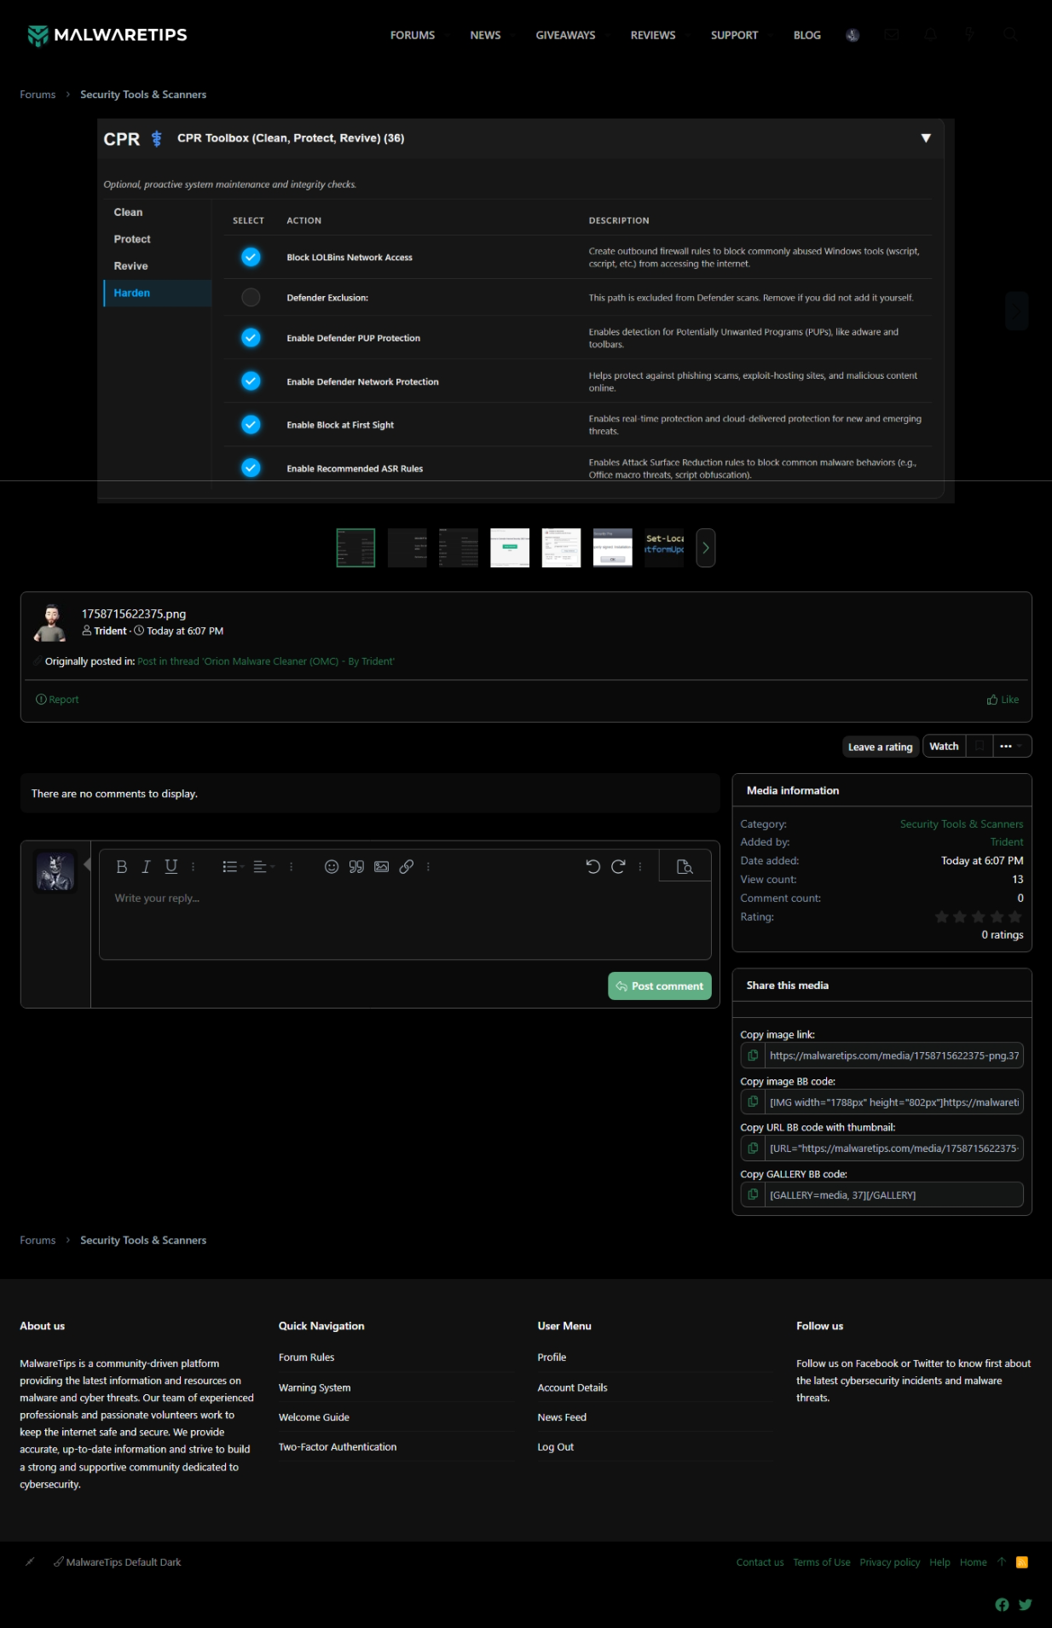This screenshot has height=1628, width=1052.
Task: Open the REVIEWS section
Action: [653, 35]
